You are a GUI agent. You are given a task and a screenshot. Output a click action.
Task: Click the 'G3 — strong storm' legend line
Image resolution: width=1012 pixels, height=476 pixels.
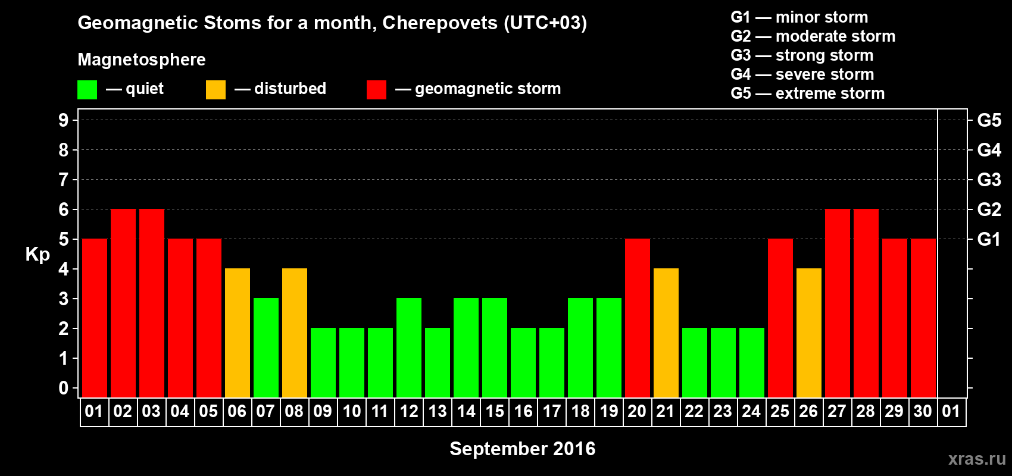(x=802, y=55)
